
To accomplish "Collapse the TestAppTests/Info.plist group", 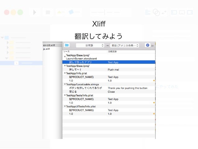I will pyautogui.click(x=65, y=95).
